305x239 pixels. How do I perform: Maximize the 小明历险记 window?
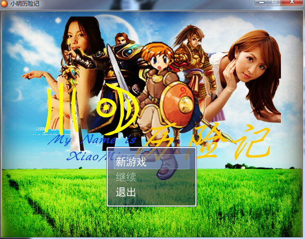tap(274, 2)
